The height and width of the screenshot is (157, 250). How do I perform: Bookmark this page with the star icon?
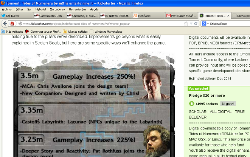[x=186, y=24]
